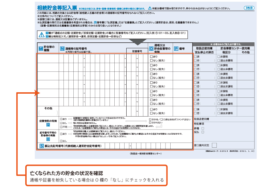This screenshot has width=273, height=188.
Task: Click the ※再発行番号は記載不要 note
Action: [x=78, y=52]
